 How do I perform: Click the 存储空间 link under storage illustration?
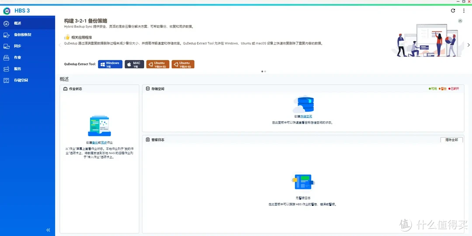tap(306, 116)
